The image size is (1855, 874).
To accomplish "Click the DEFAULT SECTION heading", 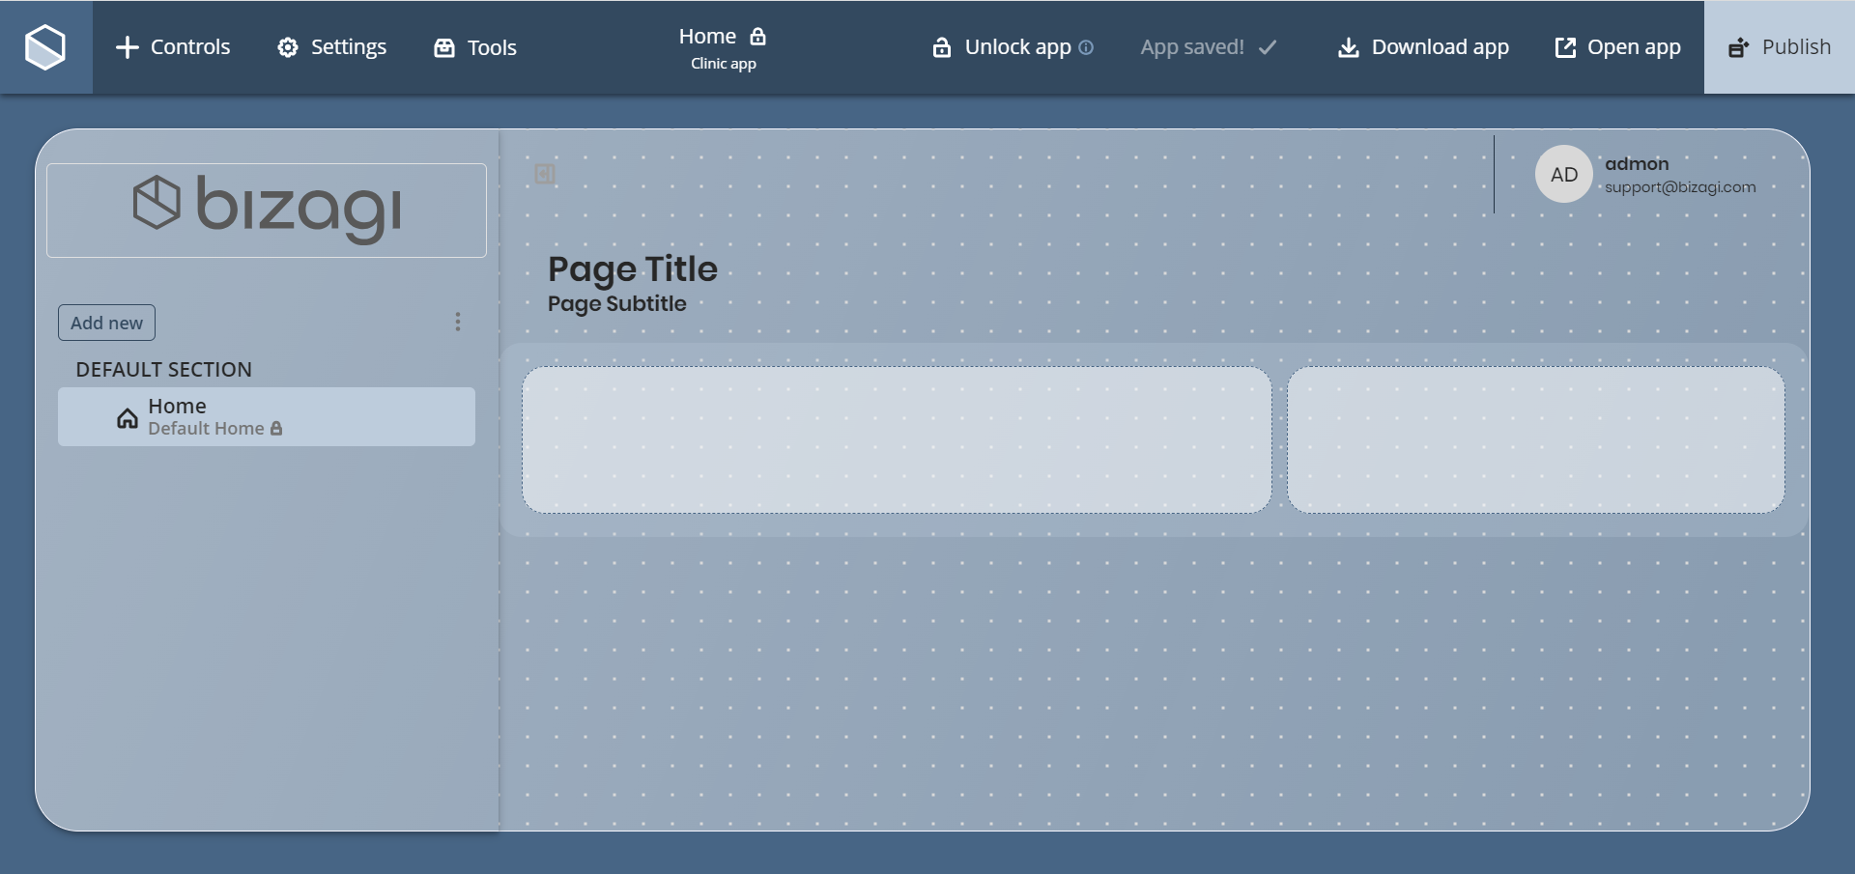I will pyautogui.click(x=164, y=370).
